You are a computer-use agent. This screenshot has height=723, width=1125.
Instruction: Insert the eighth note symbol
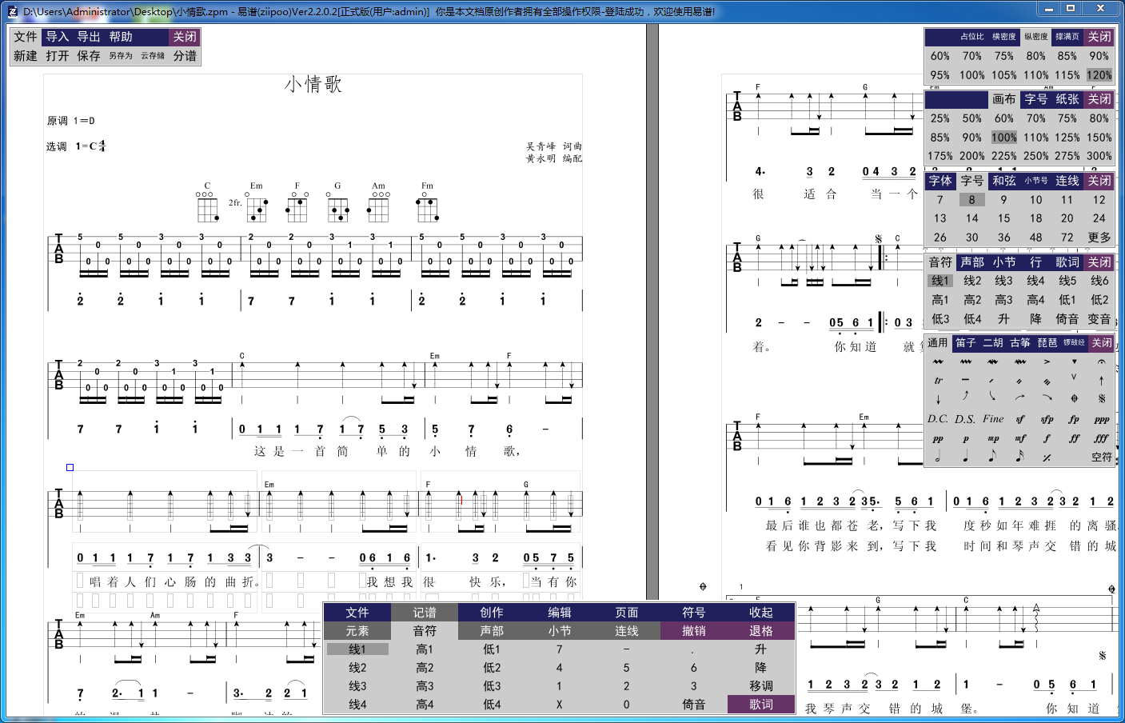pyautogui.click(x=993, y=457)
